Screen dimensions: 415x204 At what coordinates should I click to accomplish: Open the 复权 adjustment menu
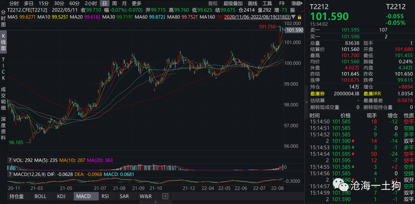point(212,3)
